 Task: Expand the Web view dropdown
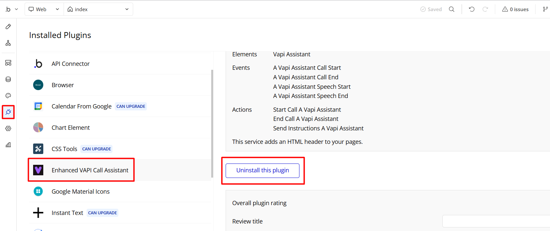click(44, 9)
